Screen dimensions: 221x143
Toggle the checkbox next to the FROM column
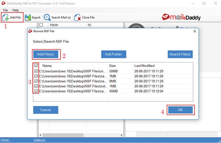[41, 25]
